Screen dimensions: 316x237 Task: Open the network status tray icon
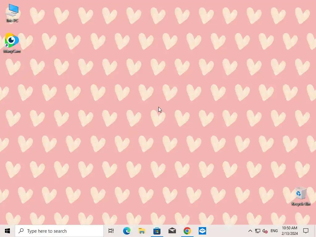pyautogui.click(x=258, y=231)
